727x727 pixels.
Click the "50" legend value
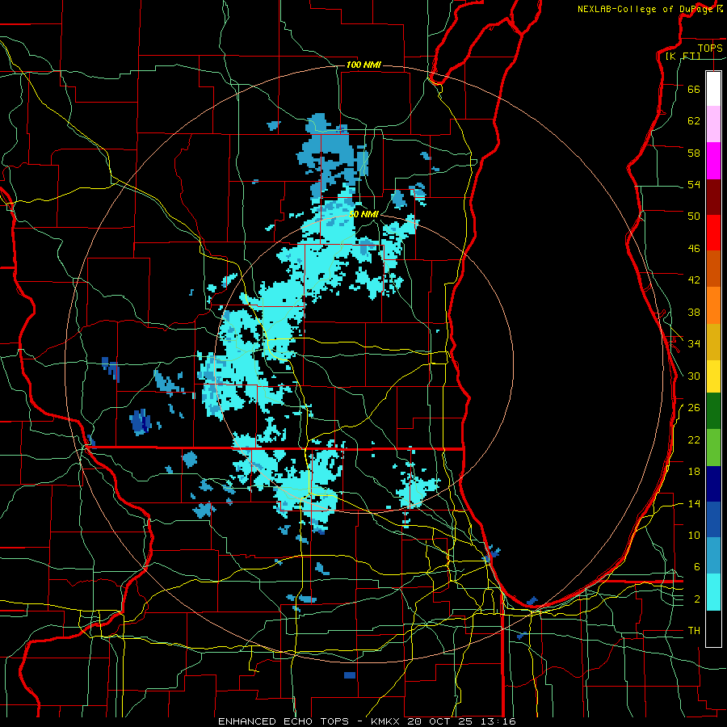coord(694,216)
